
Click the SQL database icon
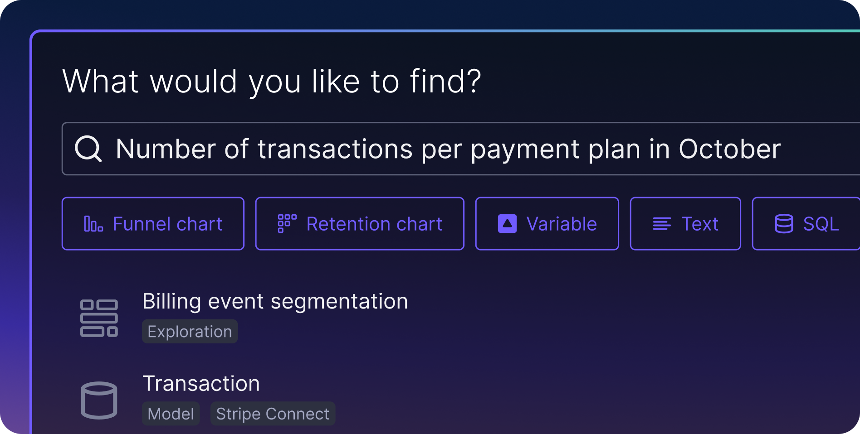(x=784, y=223)
